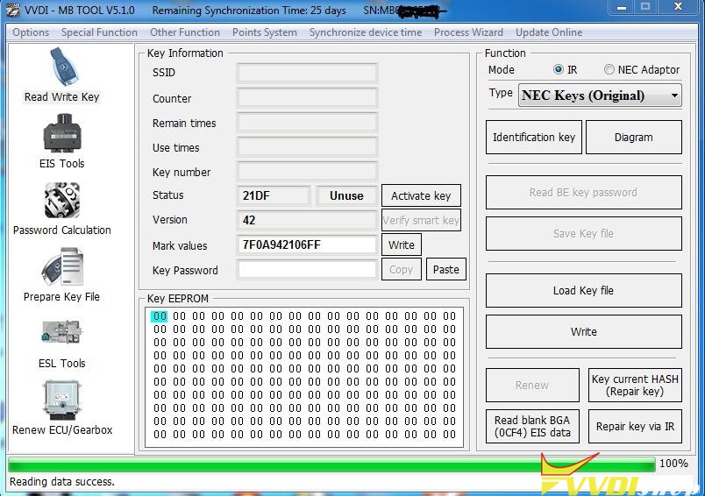Click Read blank BGA (0CF4) EIS data
The image size is (705, 496).
pos(532,427)
